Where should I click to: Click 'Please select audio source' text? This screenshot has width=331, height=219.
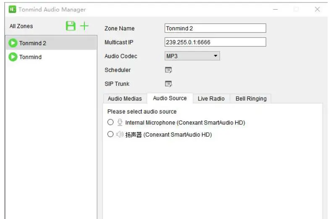(142, 111)
